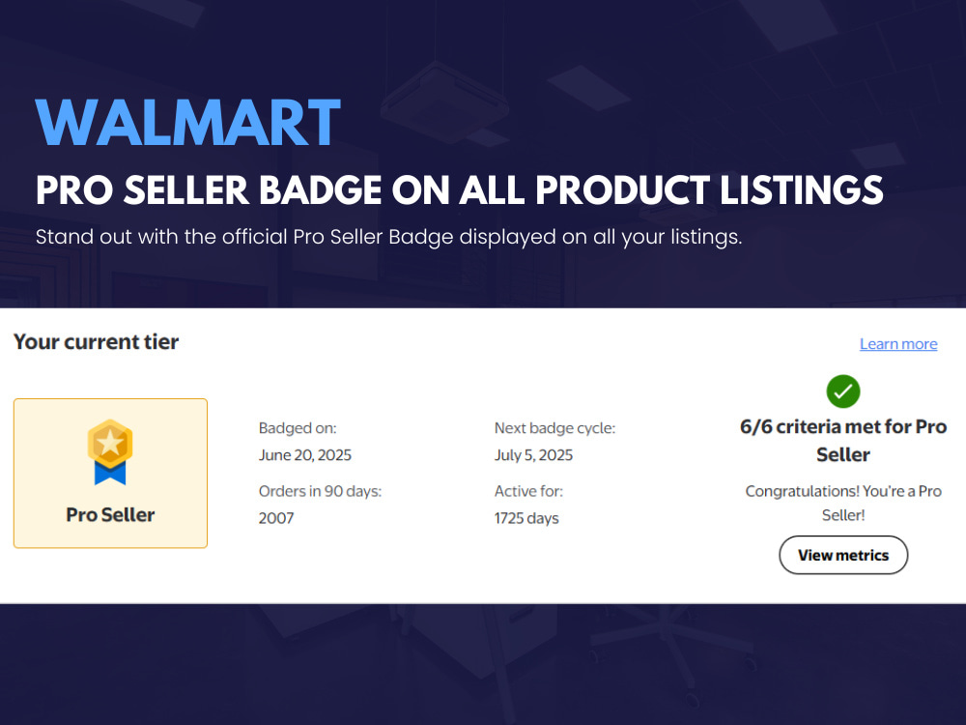Click the Your current tier heading
This screenshot has width=966, height=725.
point(96,341)
